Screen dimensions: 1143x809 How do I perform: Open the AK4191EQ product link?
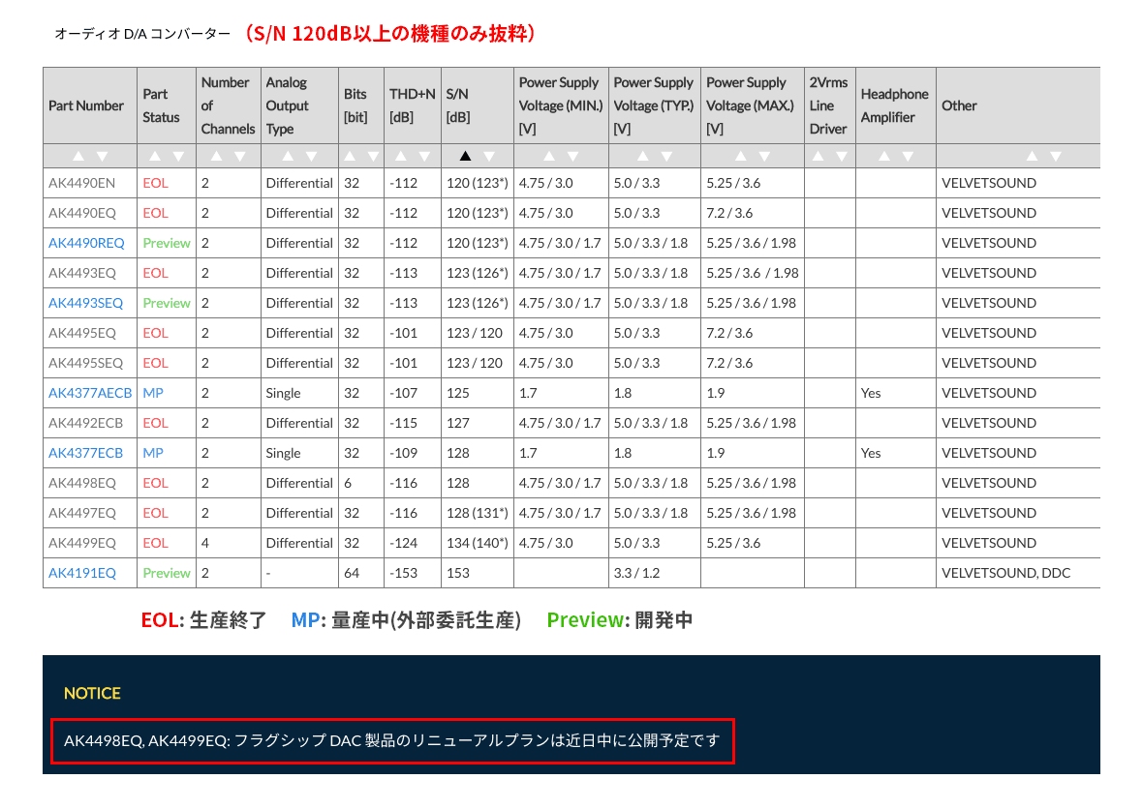(82, 573)
